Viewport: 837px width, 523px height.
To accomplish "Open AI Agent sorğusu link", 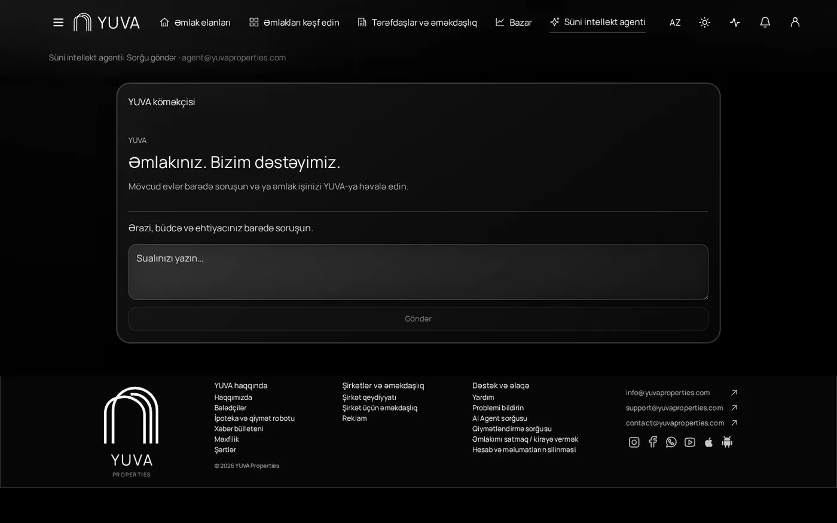I will point(500,418).
